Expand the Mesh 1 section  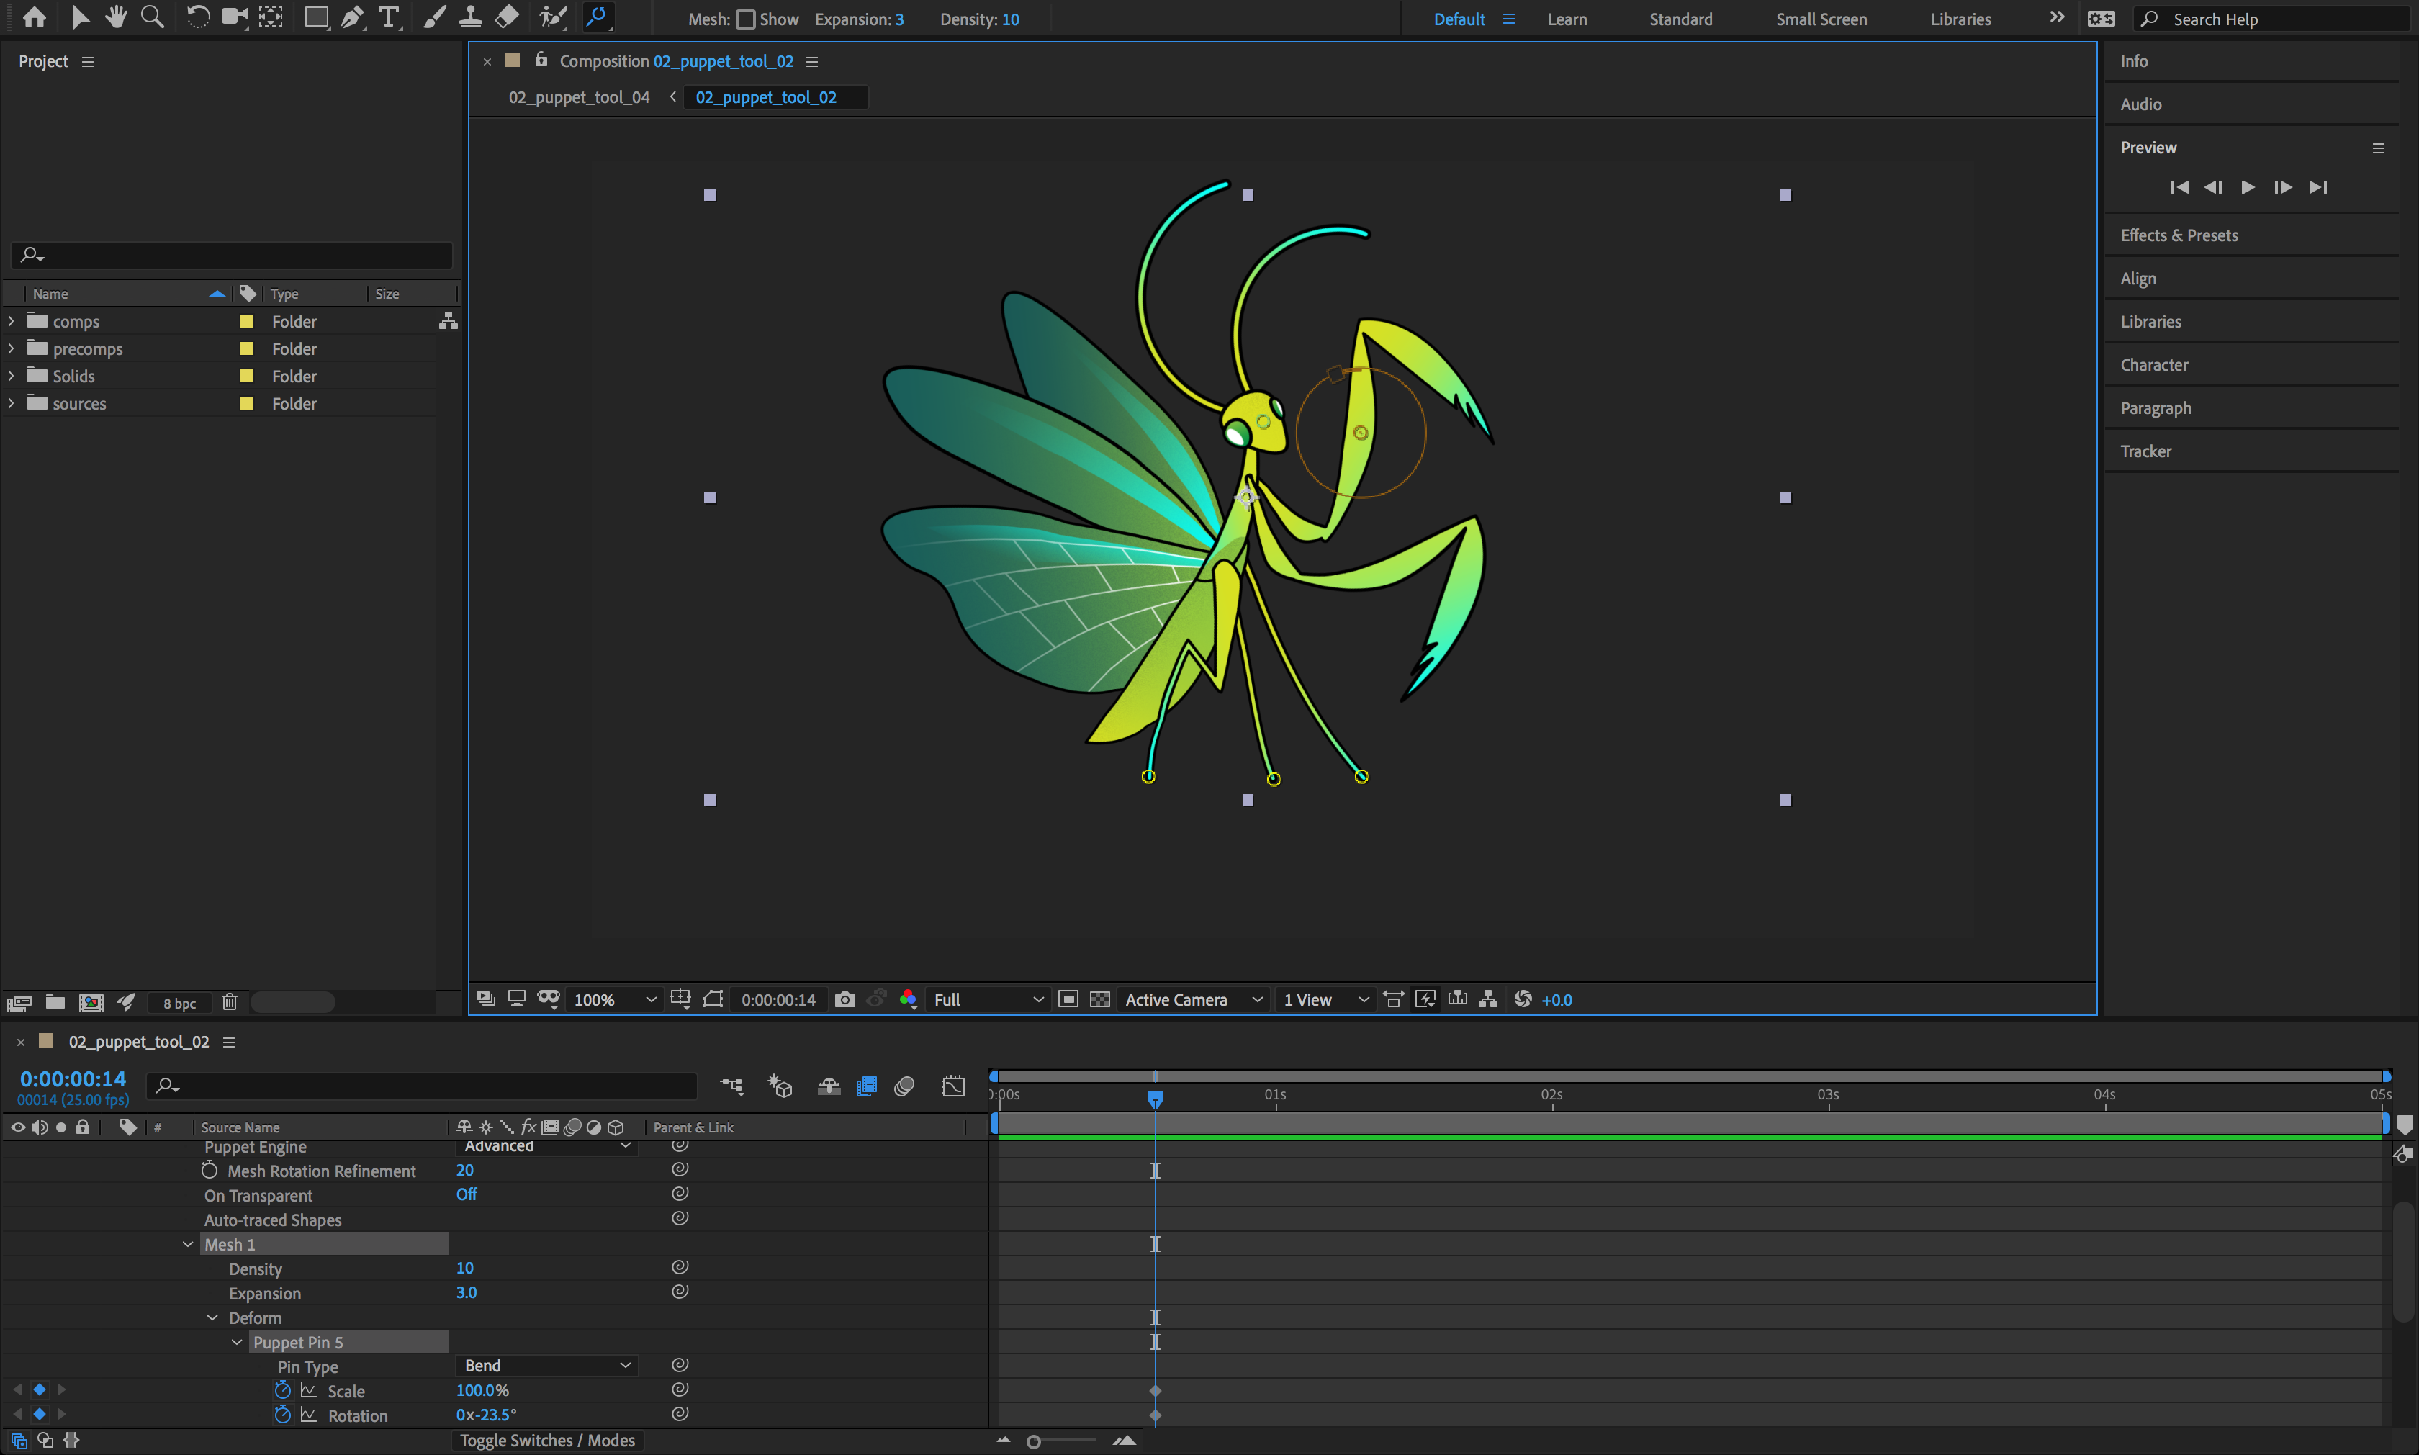pyautogui.click(x=186, y=1244)
